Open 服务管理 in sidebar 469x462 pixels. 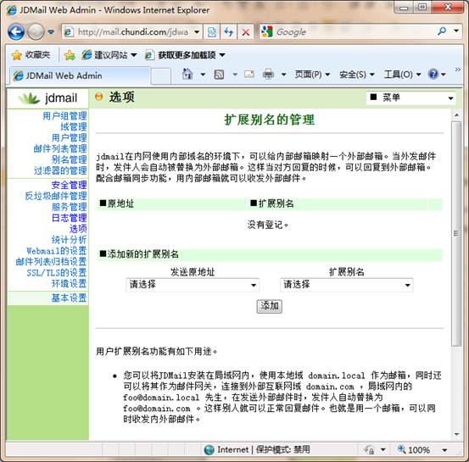[69, 207]
